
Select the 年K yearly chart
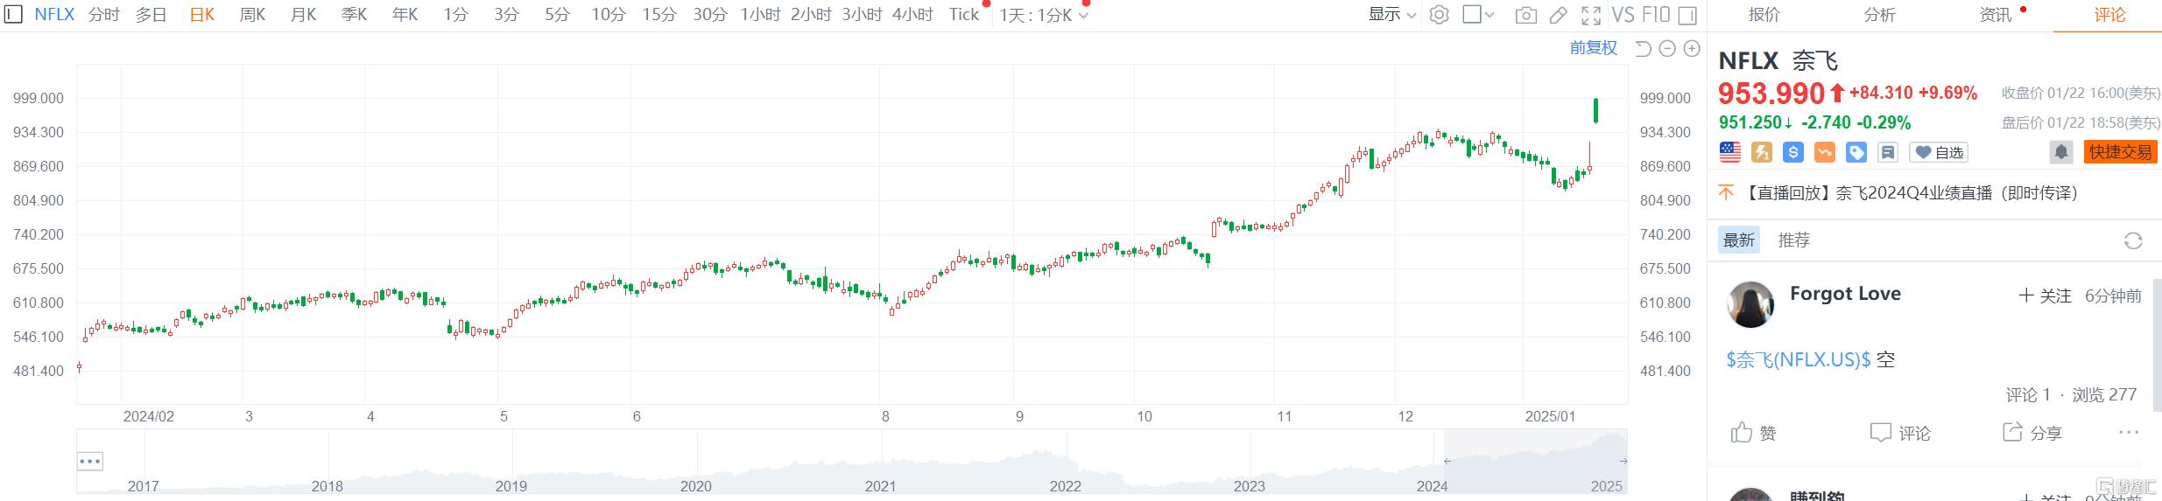(405, 15)
